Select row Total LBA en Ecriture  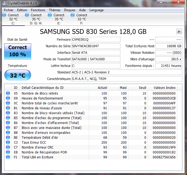point(91,157)
